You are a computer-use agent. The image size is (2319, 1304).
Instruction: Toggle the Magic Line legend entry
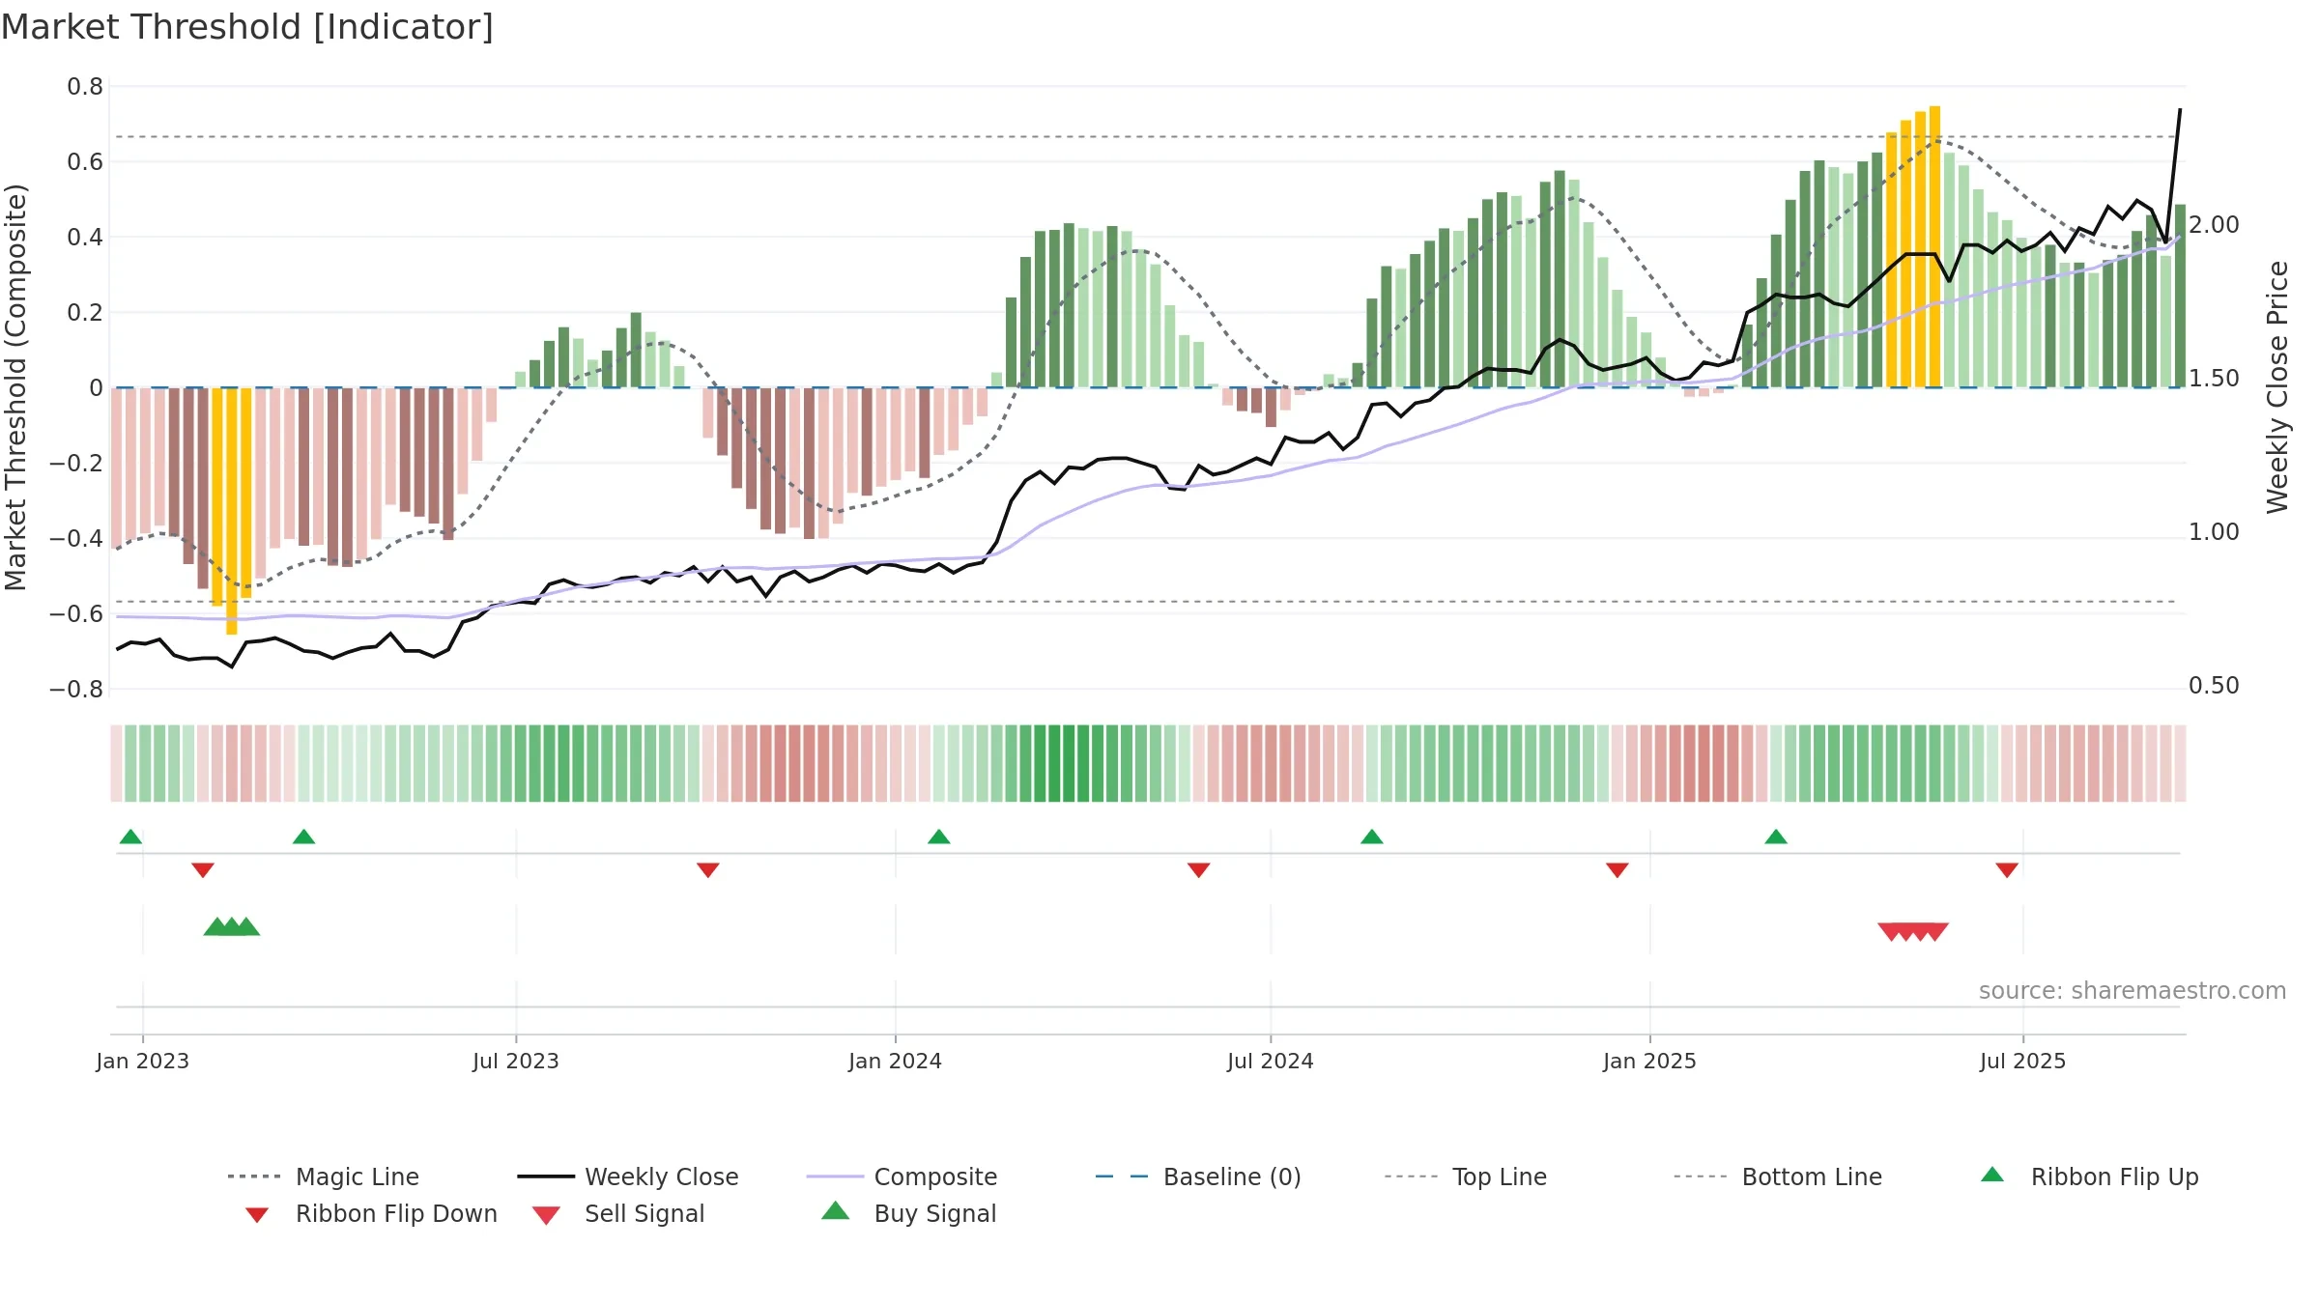pyautogui.click(x=323, y=1176)
